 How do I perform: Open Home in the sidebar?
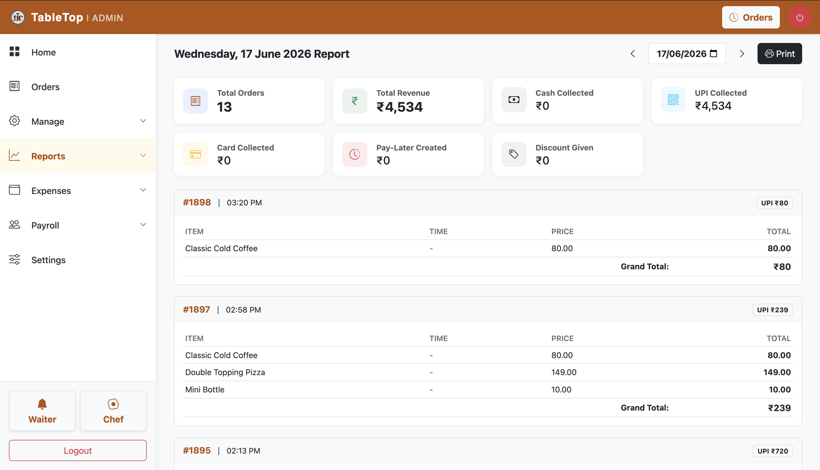[78, 52]
